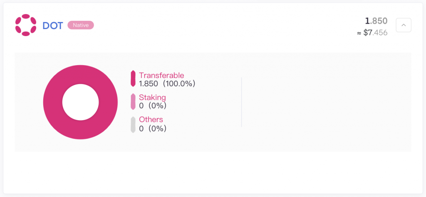Click the white center of donut chart
The image size is (426, 197).
tap(80, 102)
